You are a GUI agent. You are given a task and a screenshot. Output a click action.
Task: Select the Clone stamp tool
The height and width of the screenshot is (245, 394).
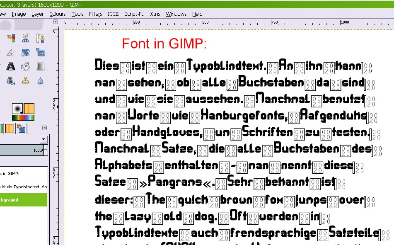coord(26,81)
